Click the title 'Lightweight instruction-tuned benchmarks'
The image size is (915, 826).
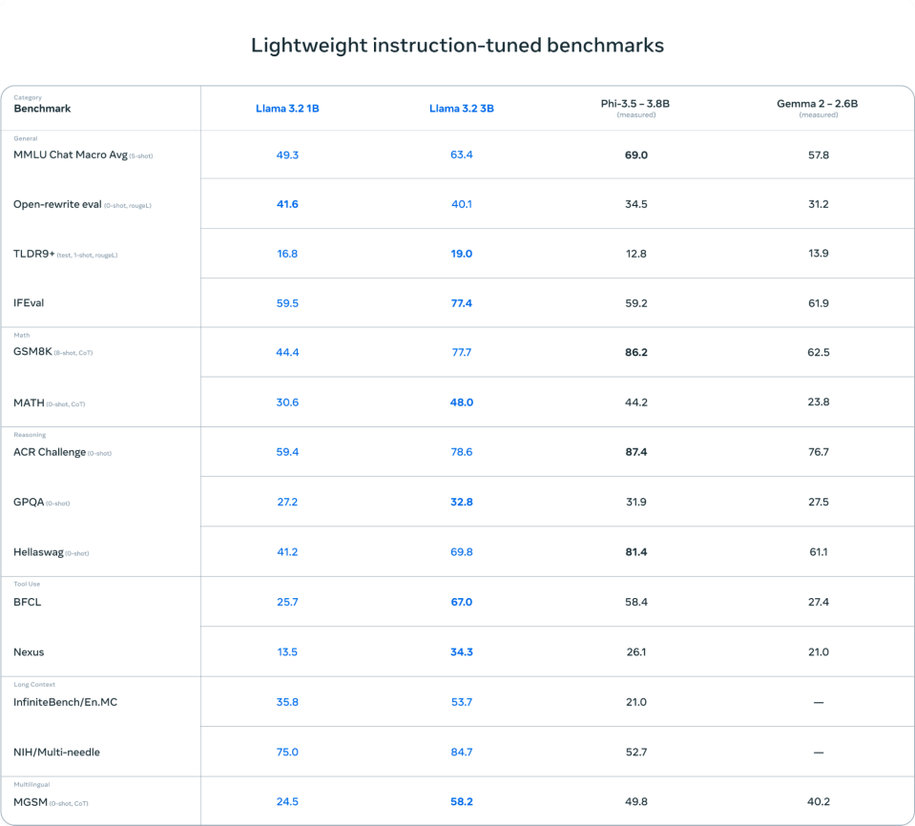[x=457, y=45]
